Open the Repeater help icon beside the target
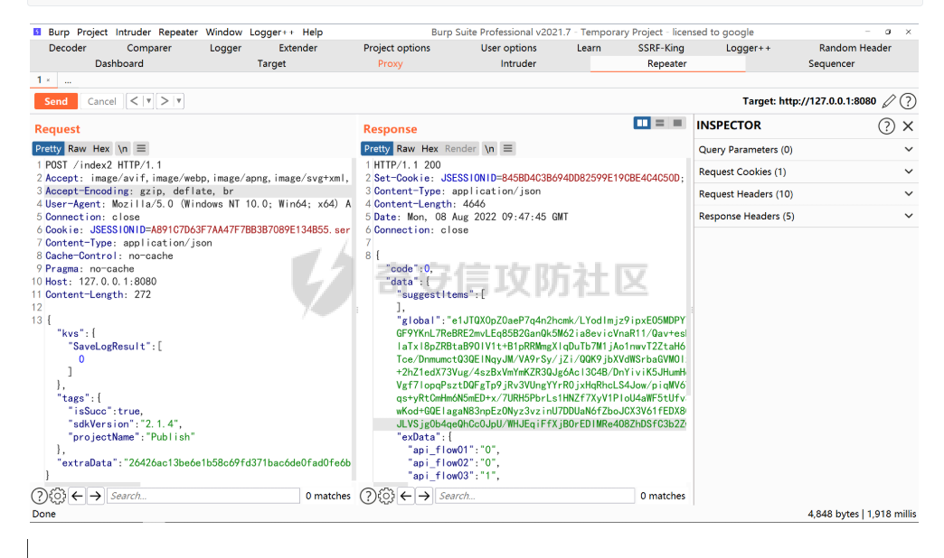 (x=908, y=101)
